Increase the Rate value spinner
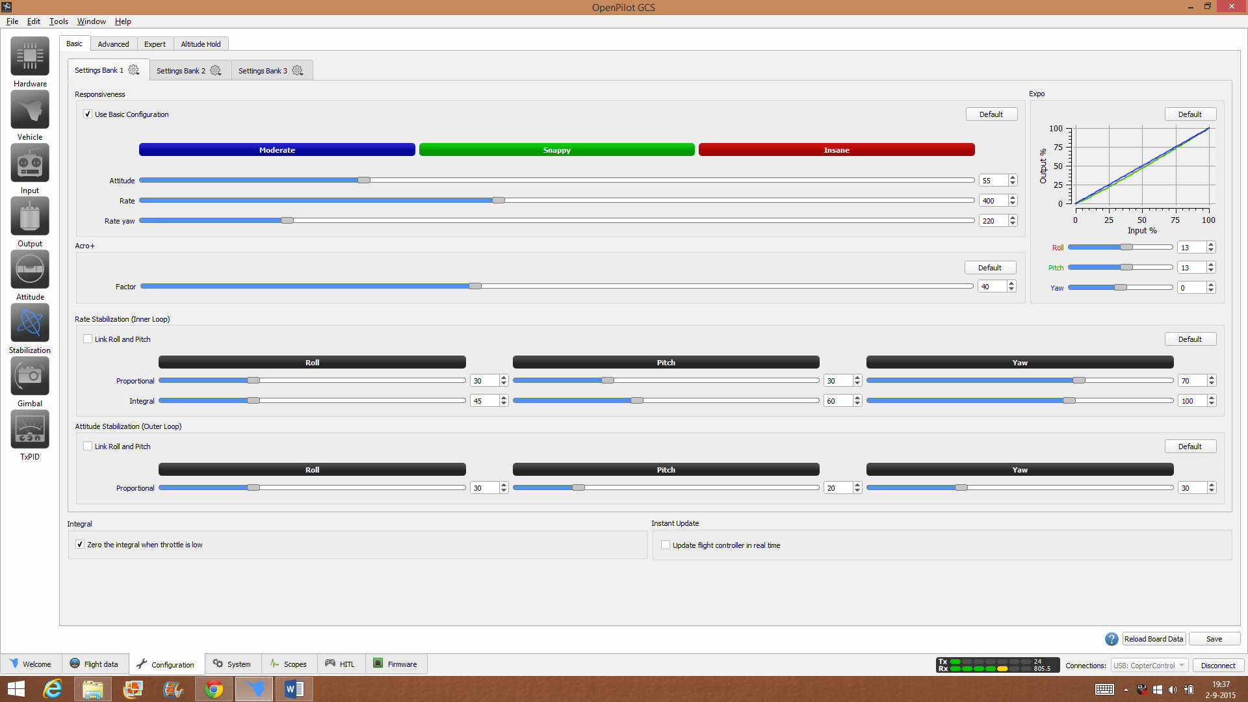Screen dimensions: 1248x702 click(1013, 198)
